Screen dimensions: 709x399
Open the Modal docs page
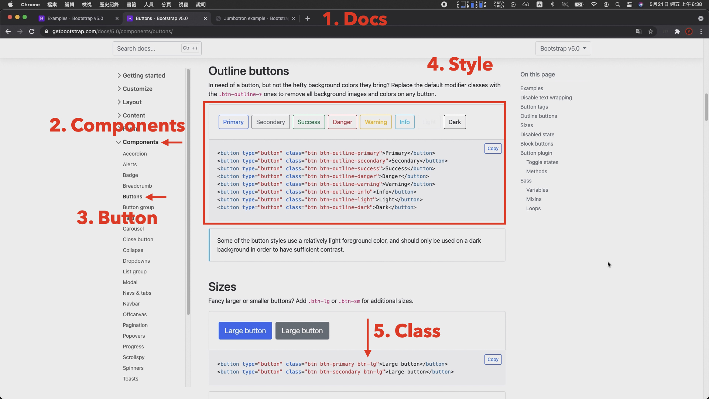coord(130,282)
